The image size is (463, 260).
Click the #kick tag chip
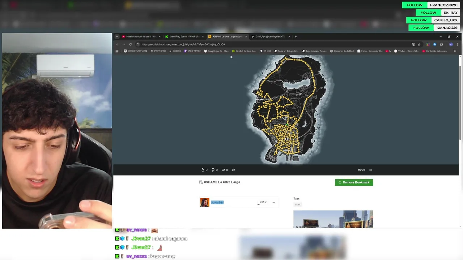coord(298,204)
